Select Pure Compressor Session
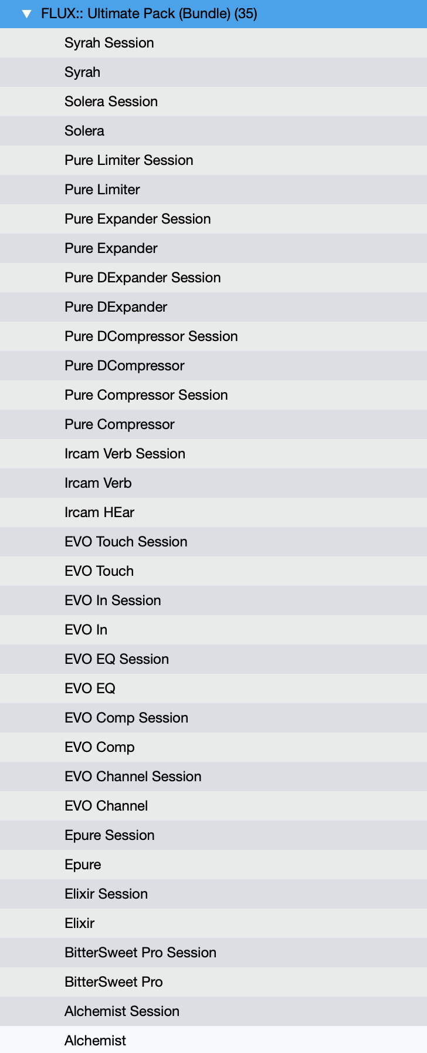This screenshot has width=427, height=1053. click(146, 395)
